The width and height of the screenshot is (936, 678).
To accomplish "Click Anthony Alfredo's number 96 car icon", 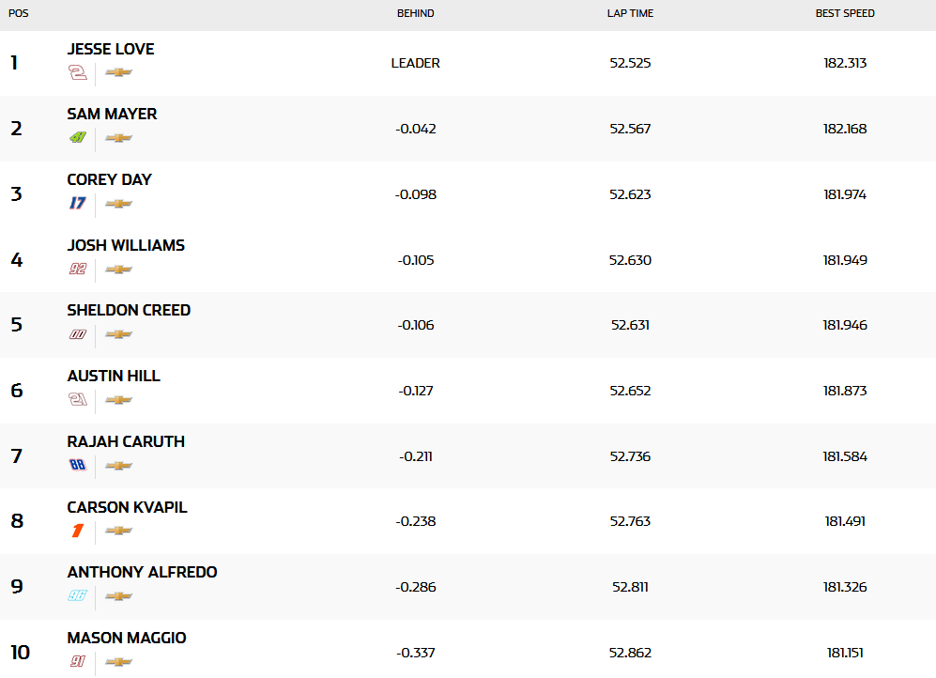I will coord(78,596).
